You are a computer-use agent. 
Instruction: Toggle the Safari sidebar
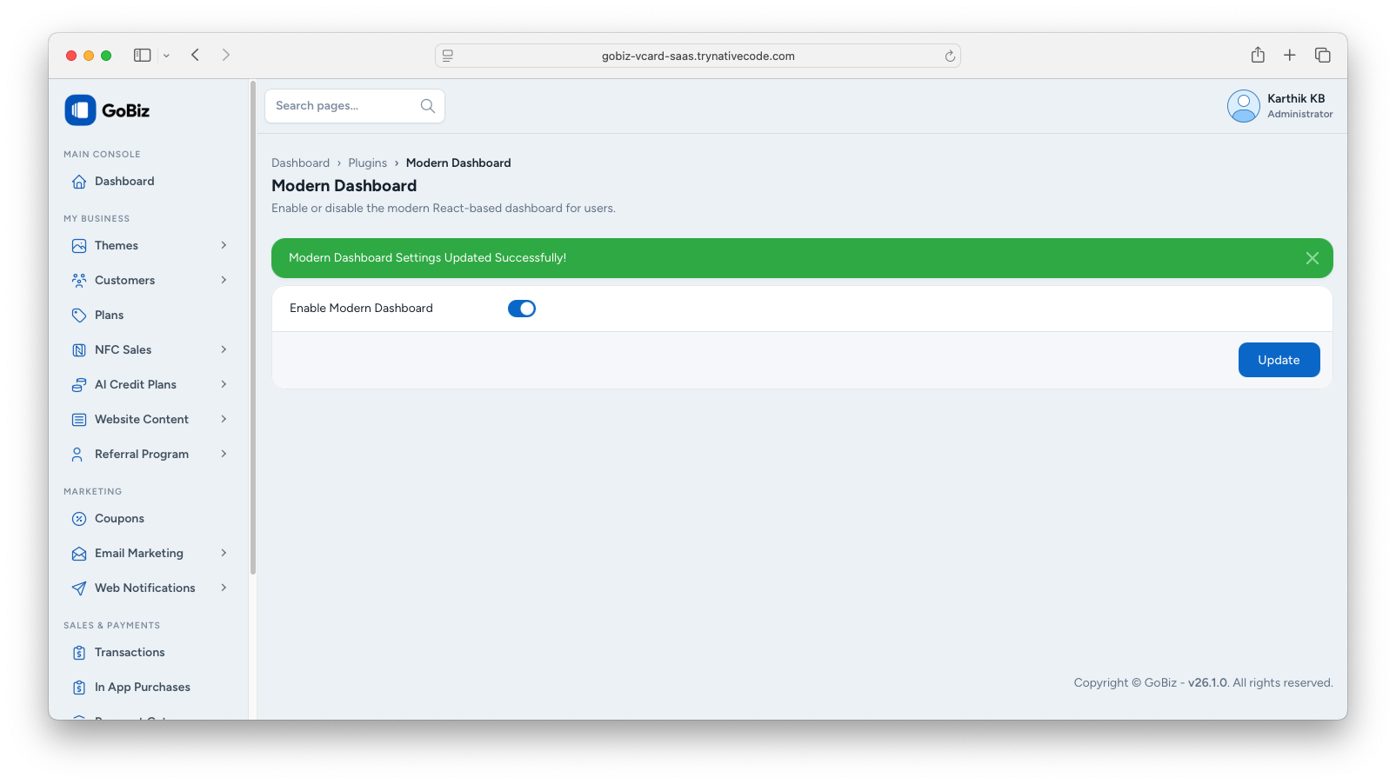[143, 55]
